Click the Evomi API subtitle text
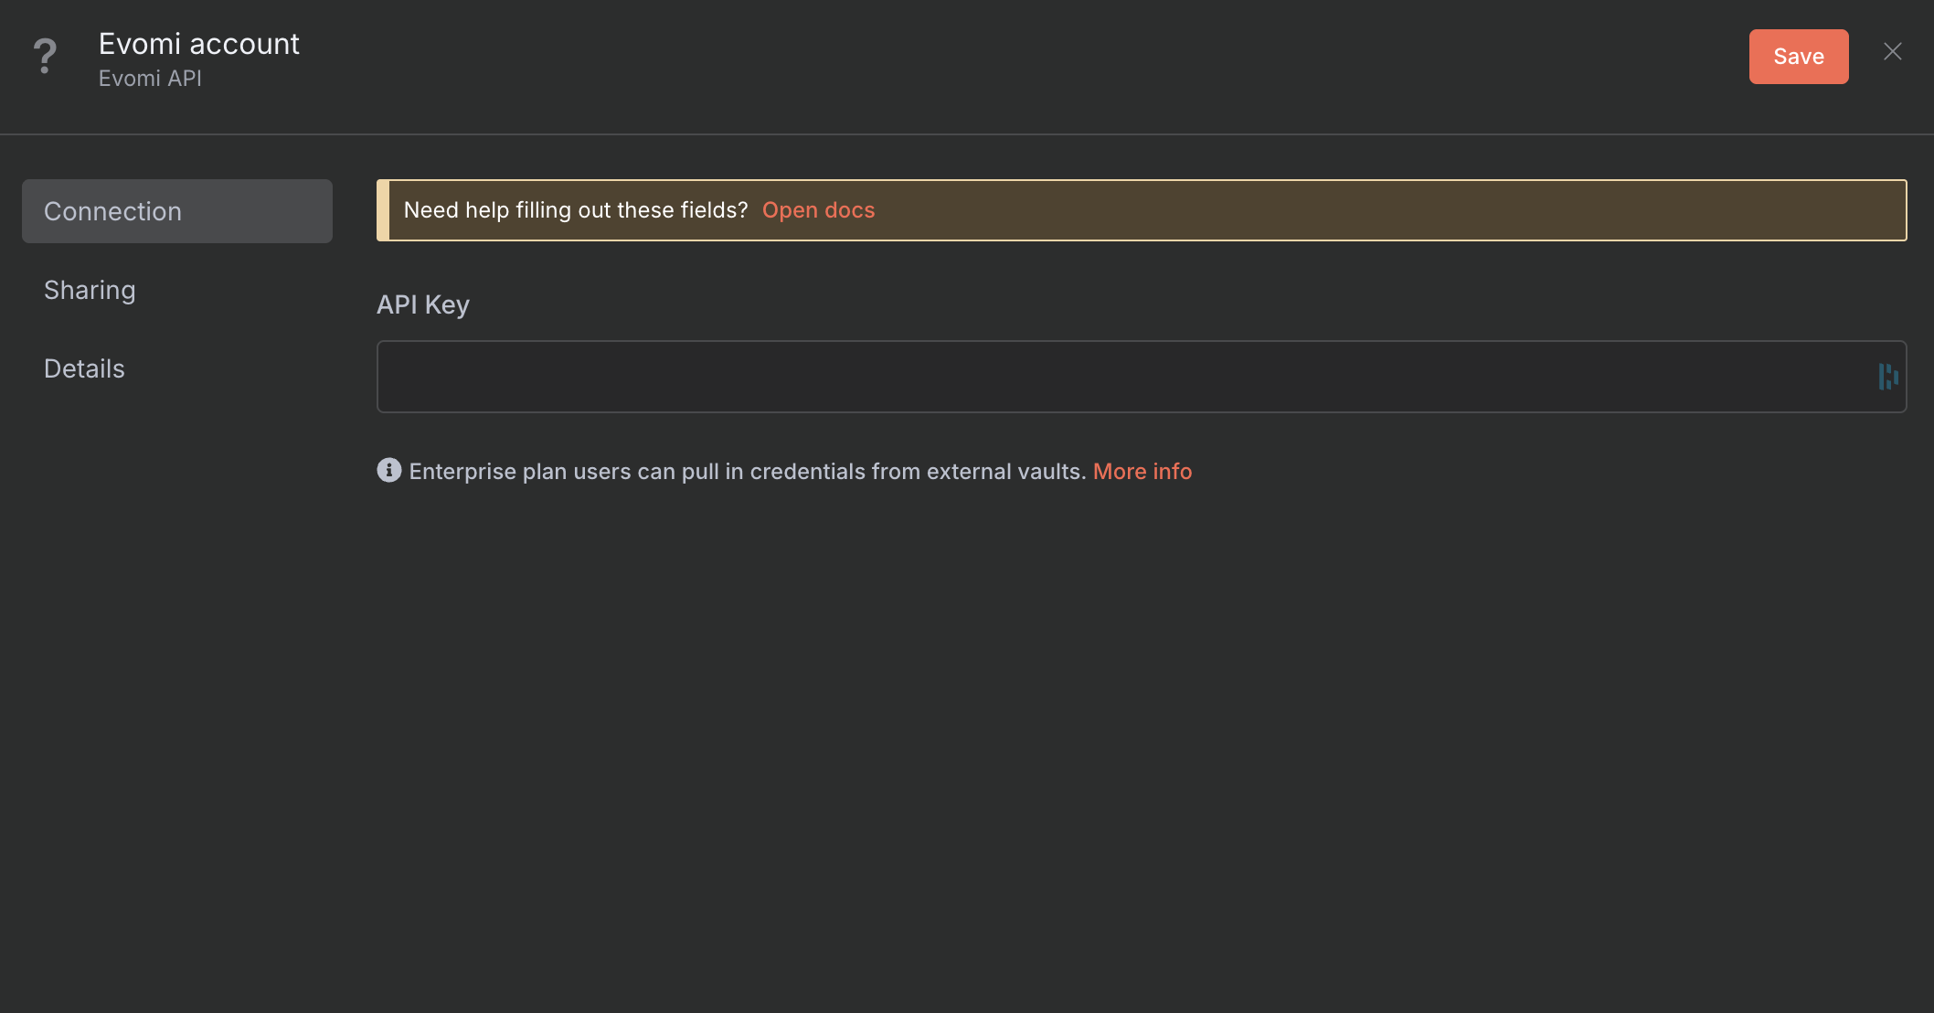The height and width of the screenshot is (1013, 1934). coord(150,79)
